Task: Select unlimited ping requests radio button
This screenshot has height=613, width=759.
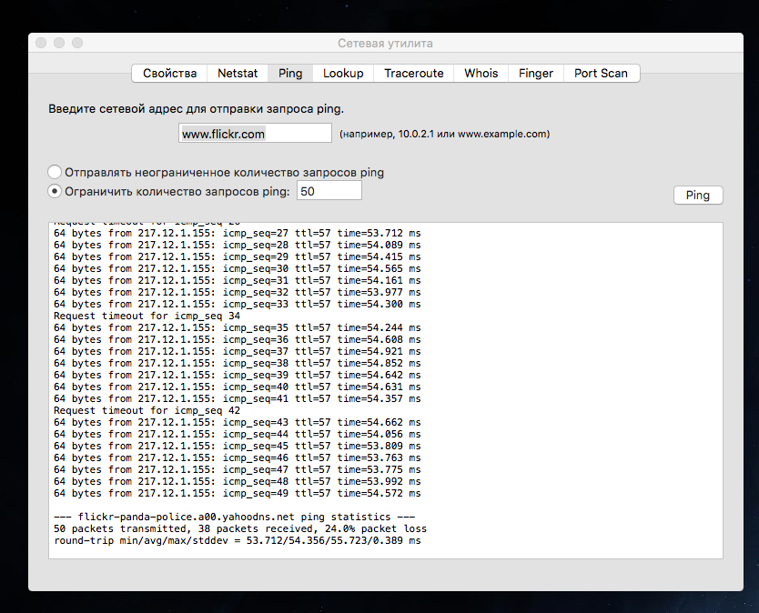Action: tap(55, 172)
